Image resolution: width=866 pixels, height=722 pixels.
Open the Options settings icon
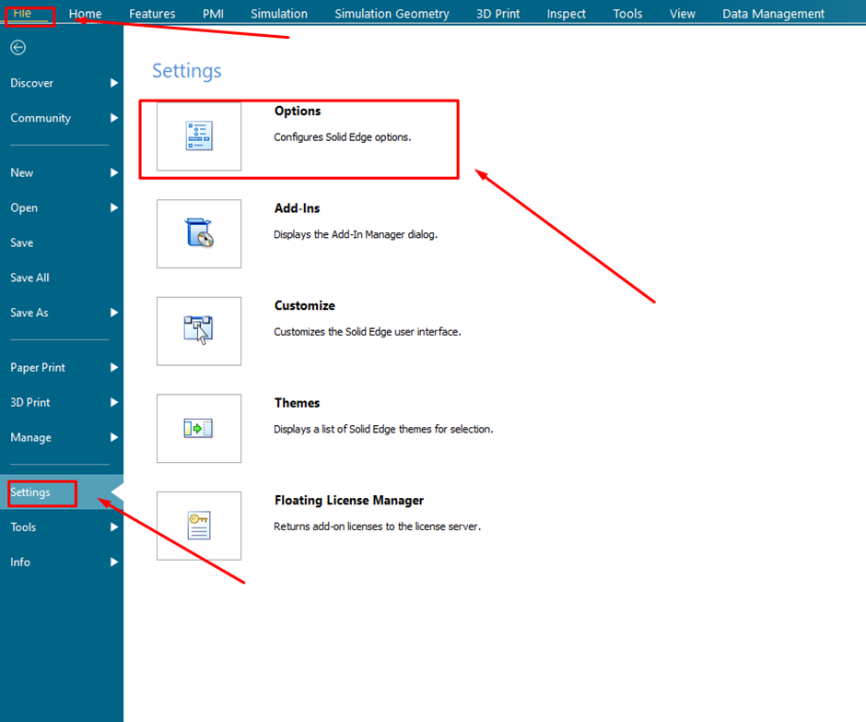(199, 136)
